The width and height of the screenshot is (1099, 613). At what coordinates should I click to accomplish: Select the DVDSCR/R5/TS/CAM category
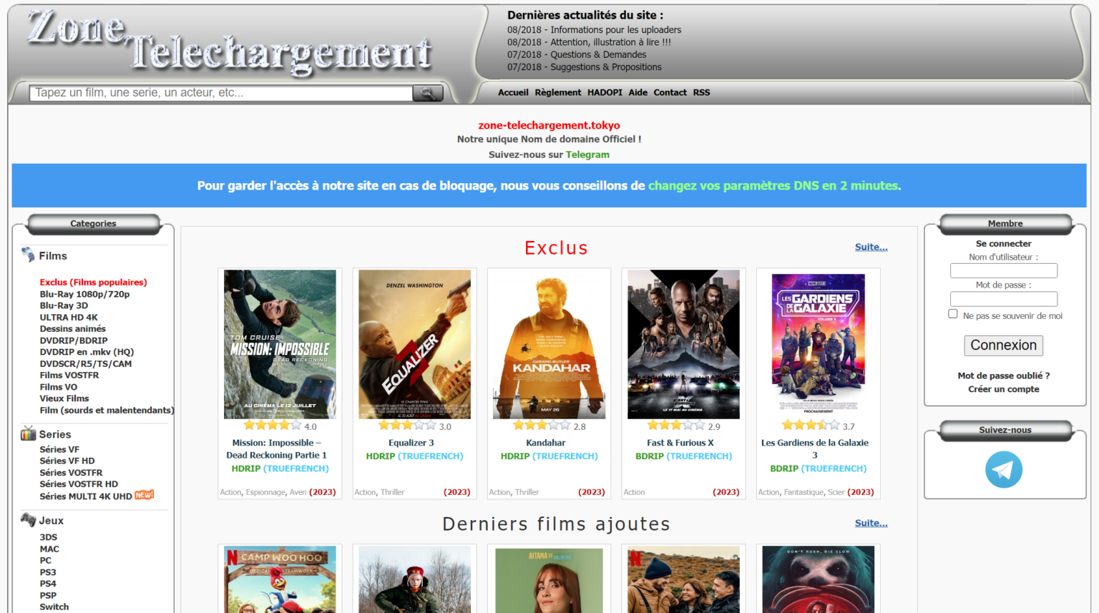86,364
